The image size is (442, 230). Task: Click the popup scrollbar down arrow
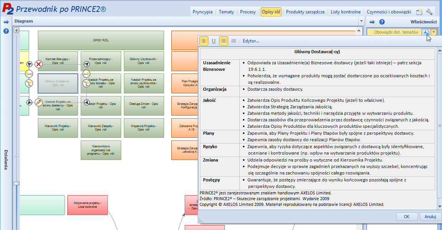point(439,207)
